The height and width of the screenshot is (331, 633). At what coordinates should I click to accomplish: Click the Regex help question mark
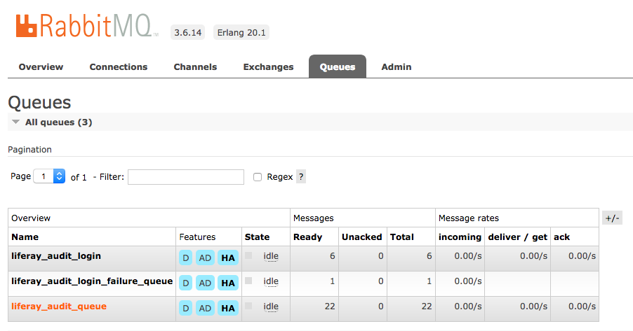[301, 177]
